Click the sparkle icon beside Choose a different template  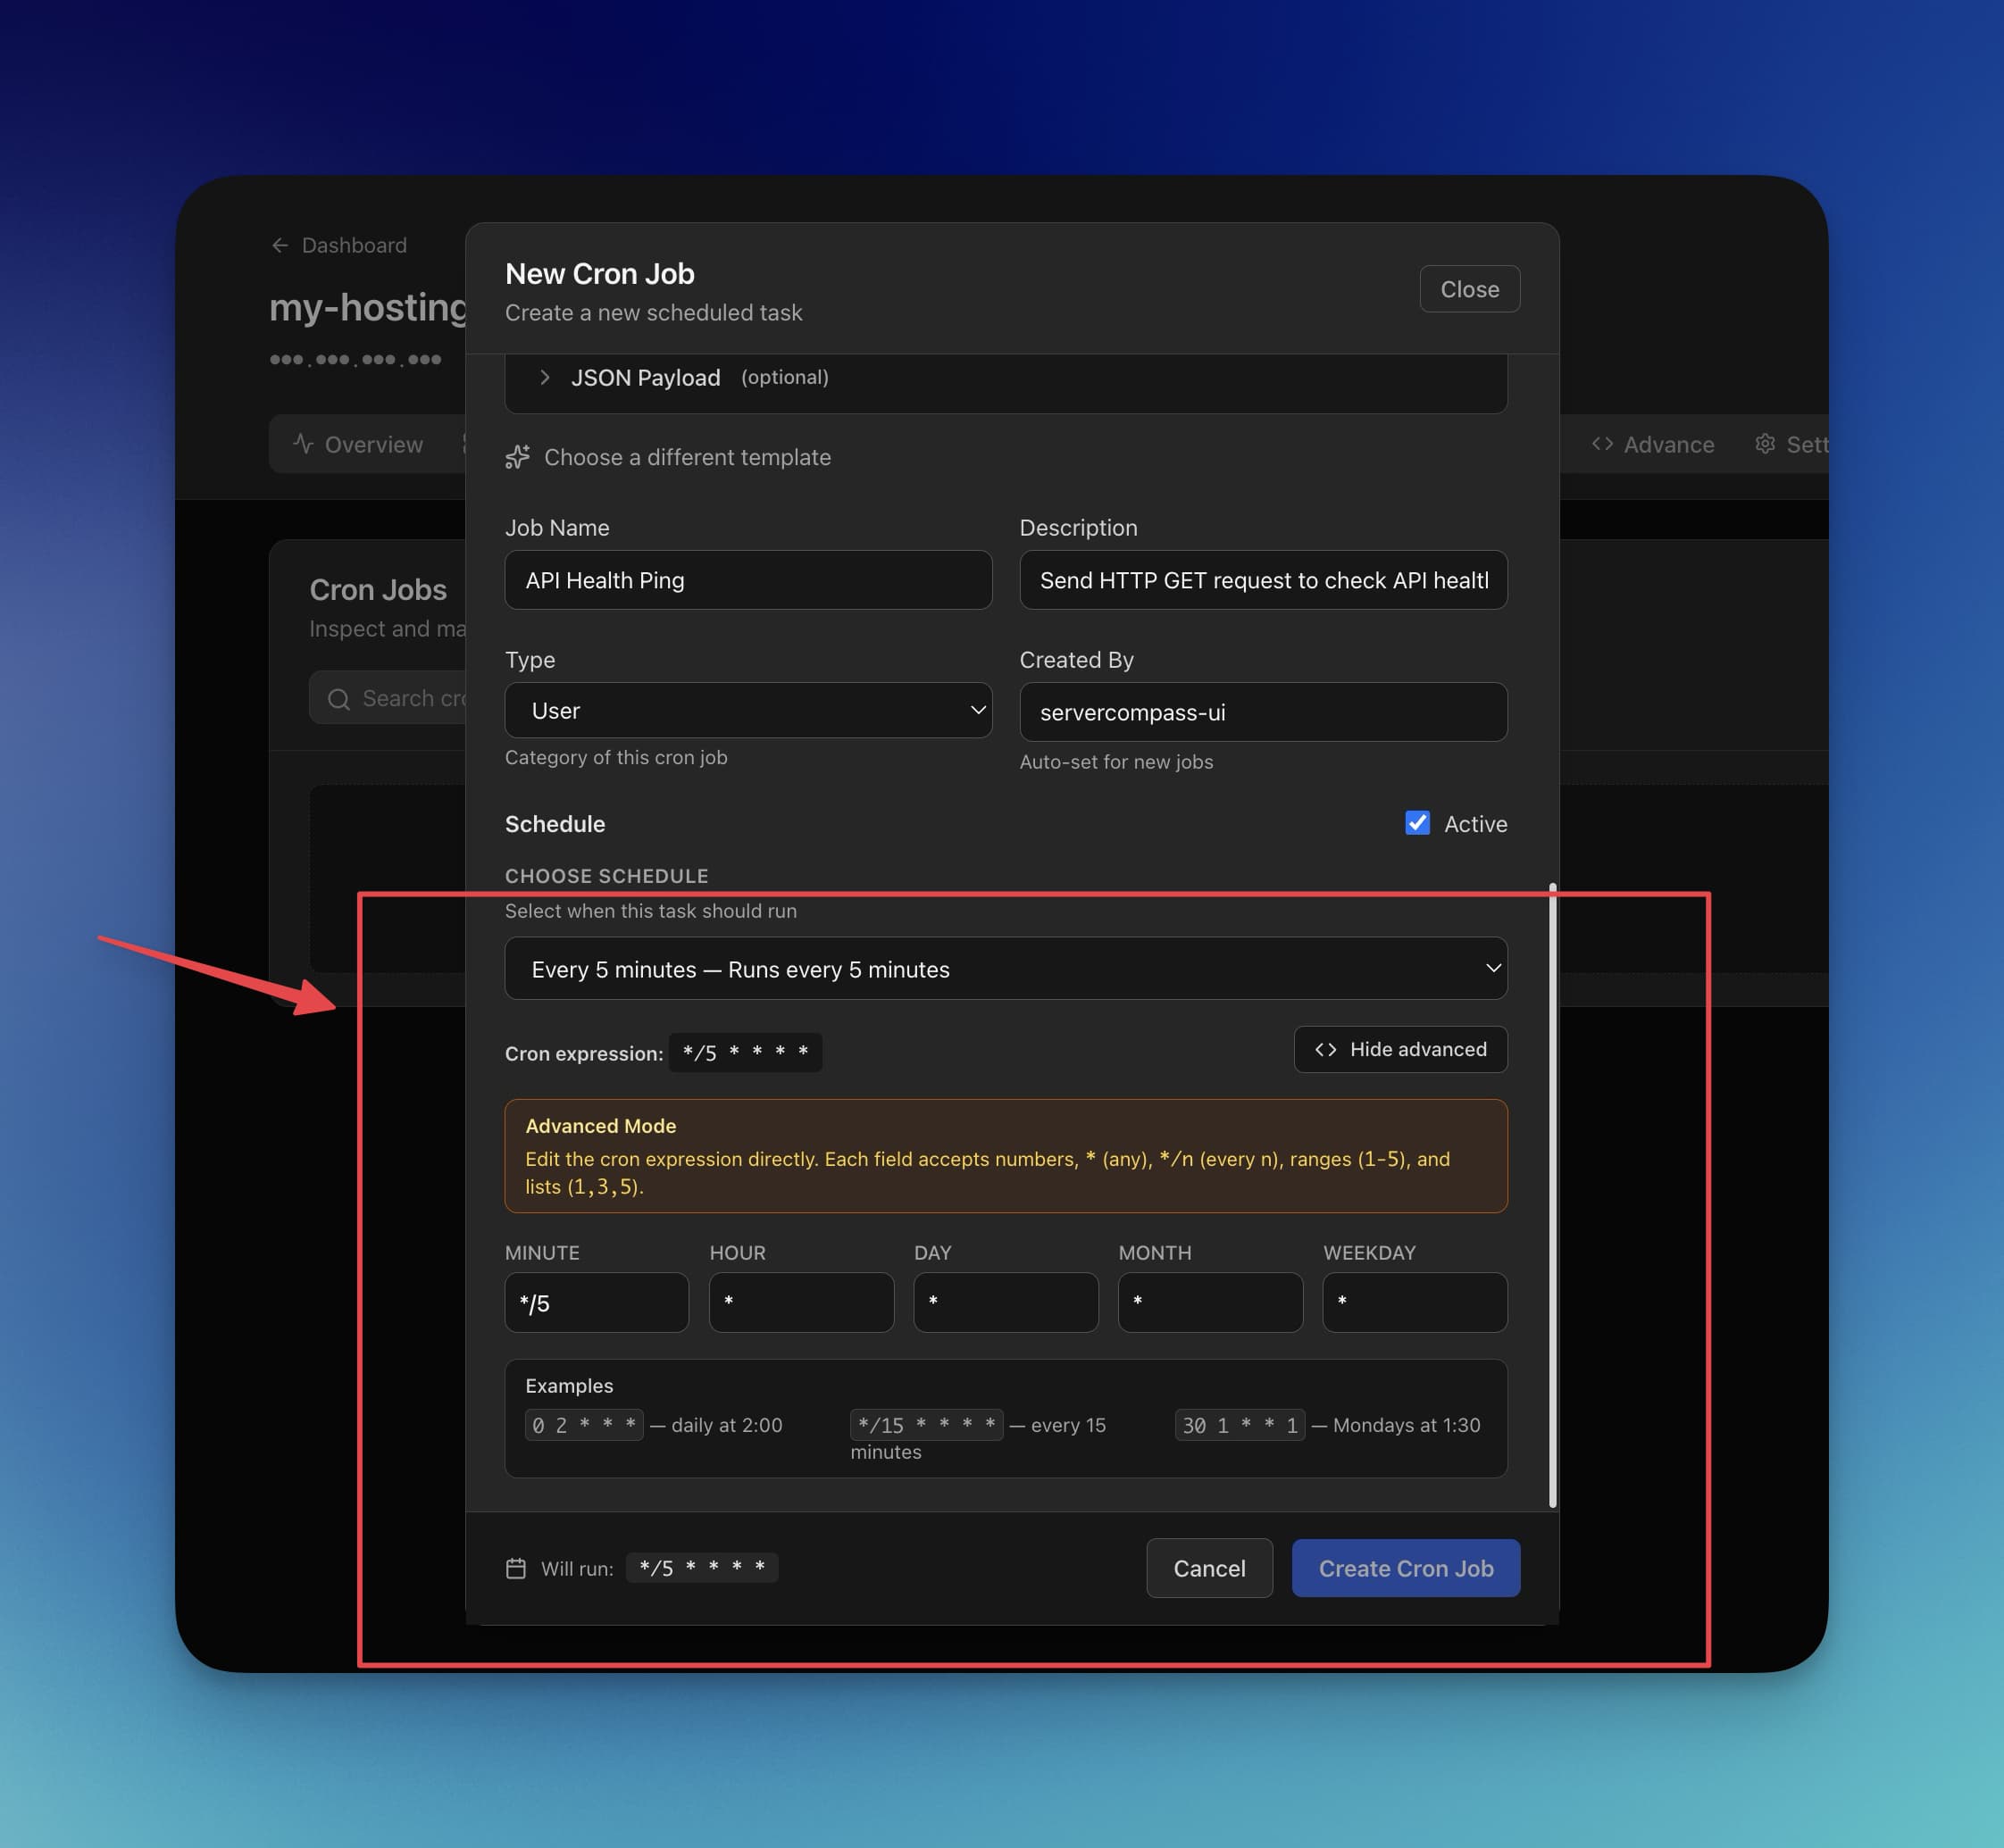pos(517,457)
